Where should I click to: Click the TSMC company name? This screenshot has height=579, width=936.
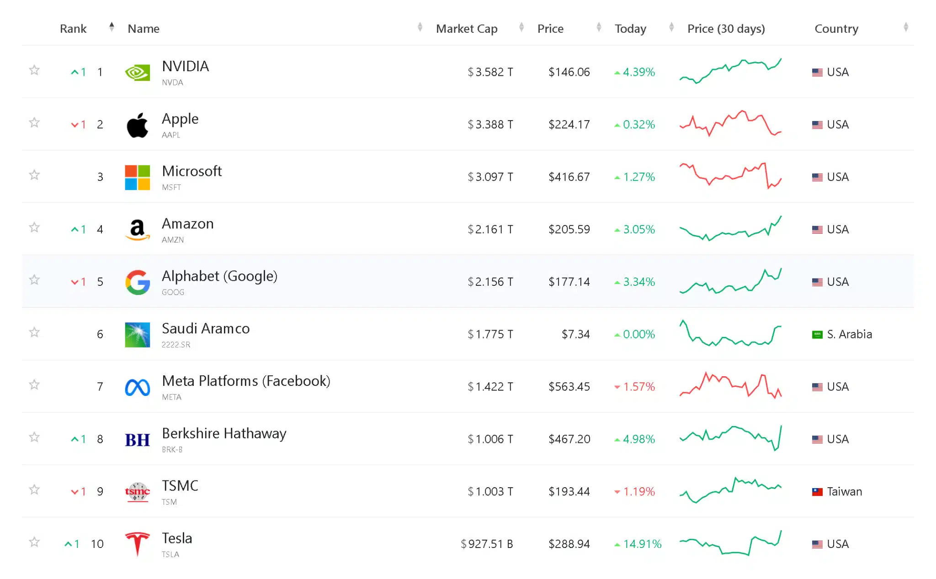pos(179,486)
